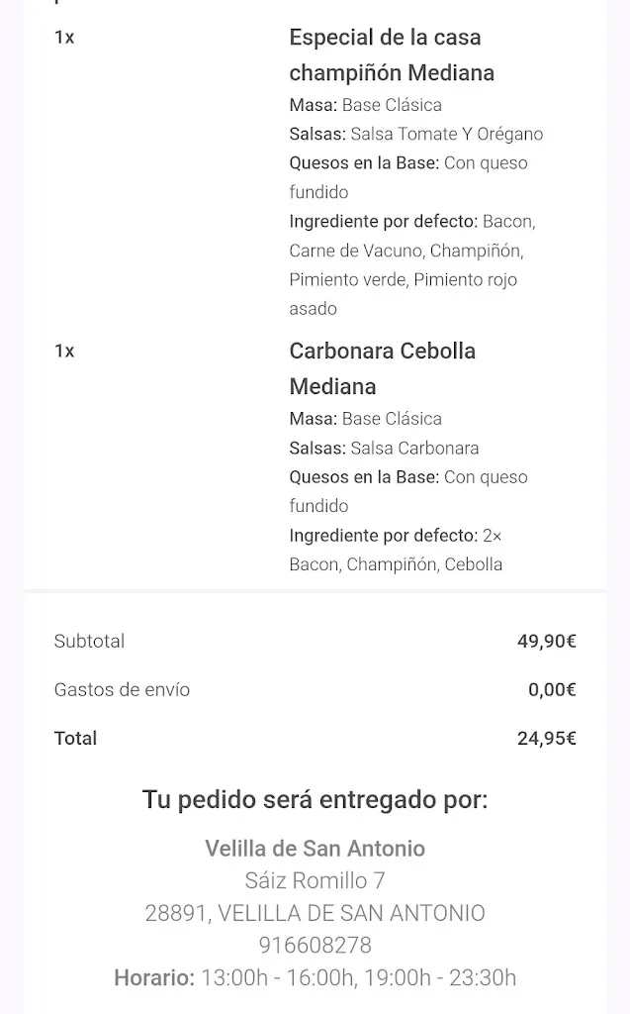Tap the Horario opening hours line
The width and height of the screenshot is (630, 1014).
(315, 978)
